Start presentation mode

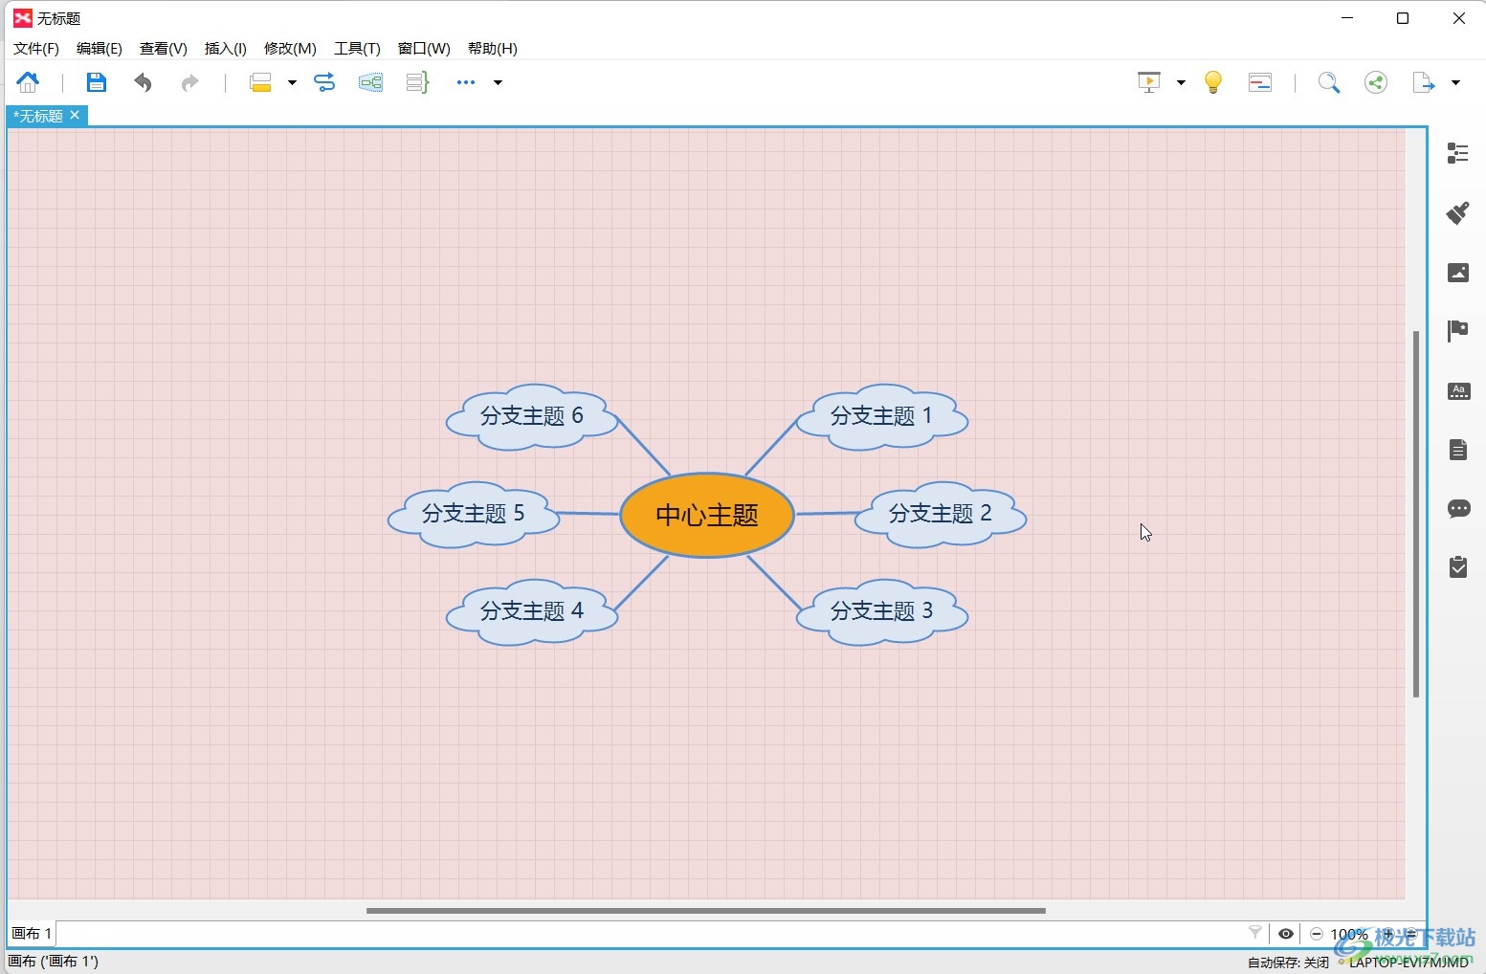pos(1149,82)
